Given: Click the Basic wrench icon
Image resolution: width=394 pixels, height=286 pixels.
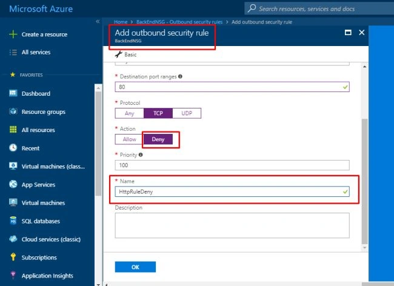Looking at the screenshot, I should click(x=118, y=55).
